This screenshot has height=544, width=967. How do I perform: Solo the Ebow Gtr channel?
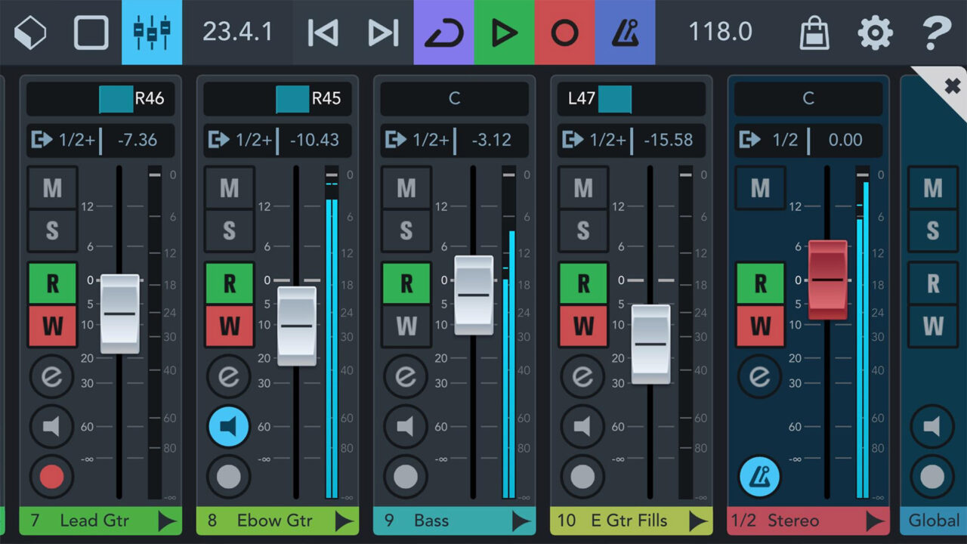[x=229, y=230]
